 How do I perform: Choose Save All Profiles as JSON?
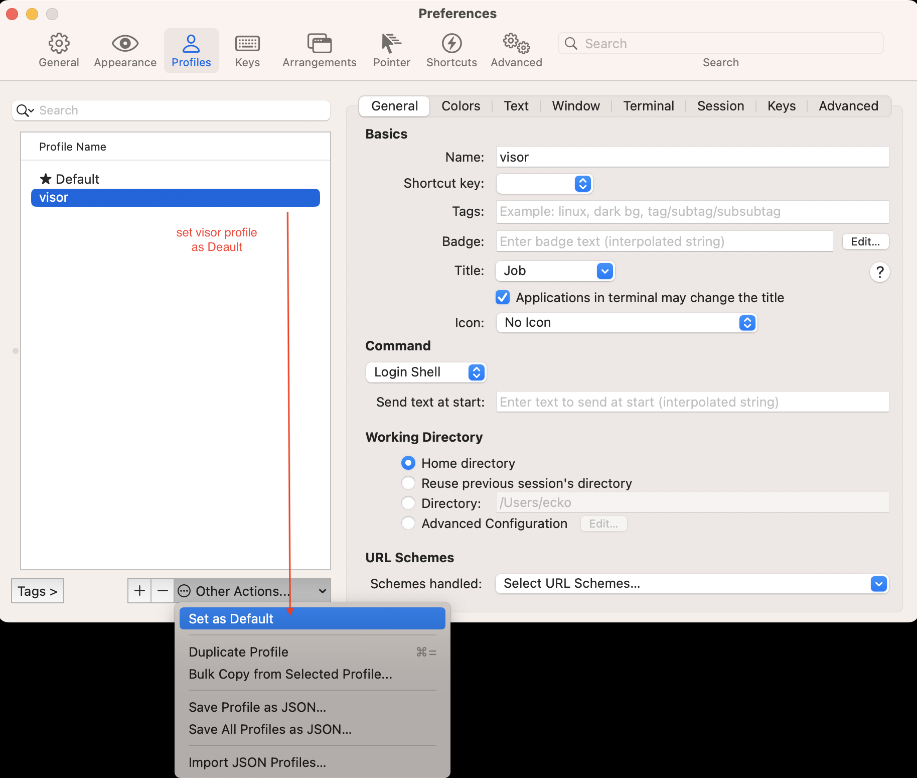click(x=312, y=729)
